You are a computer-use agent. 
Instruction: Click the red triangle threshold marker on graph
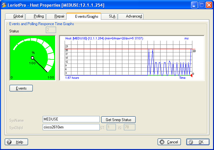[191, 75]
